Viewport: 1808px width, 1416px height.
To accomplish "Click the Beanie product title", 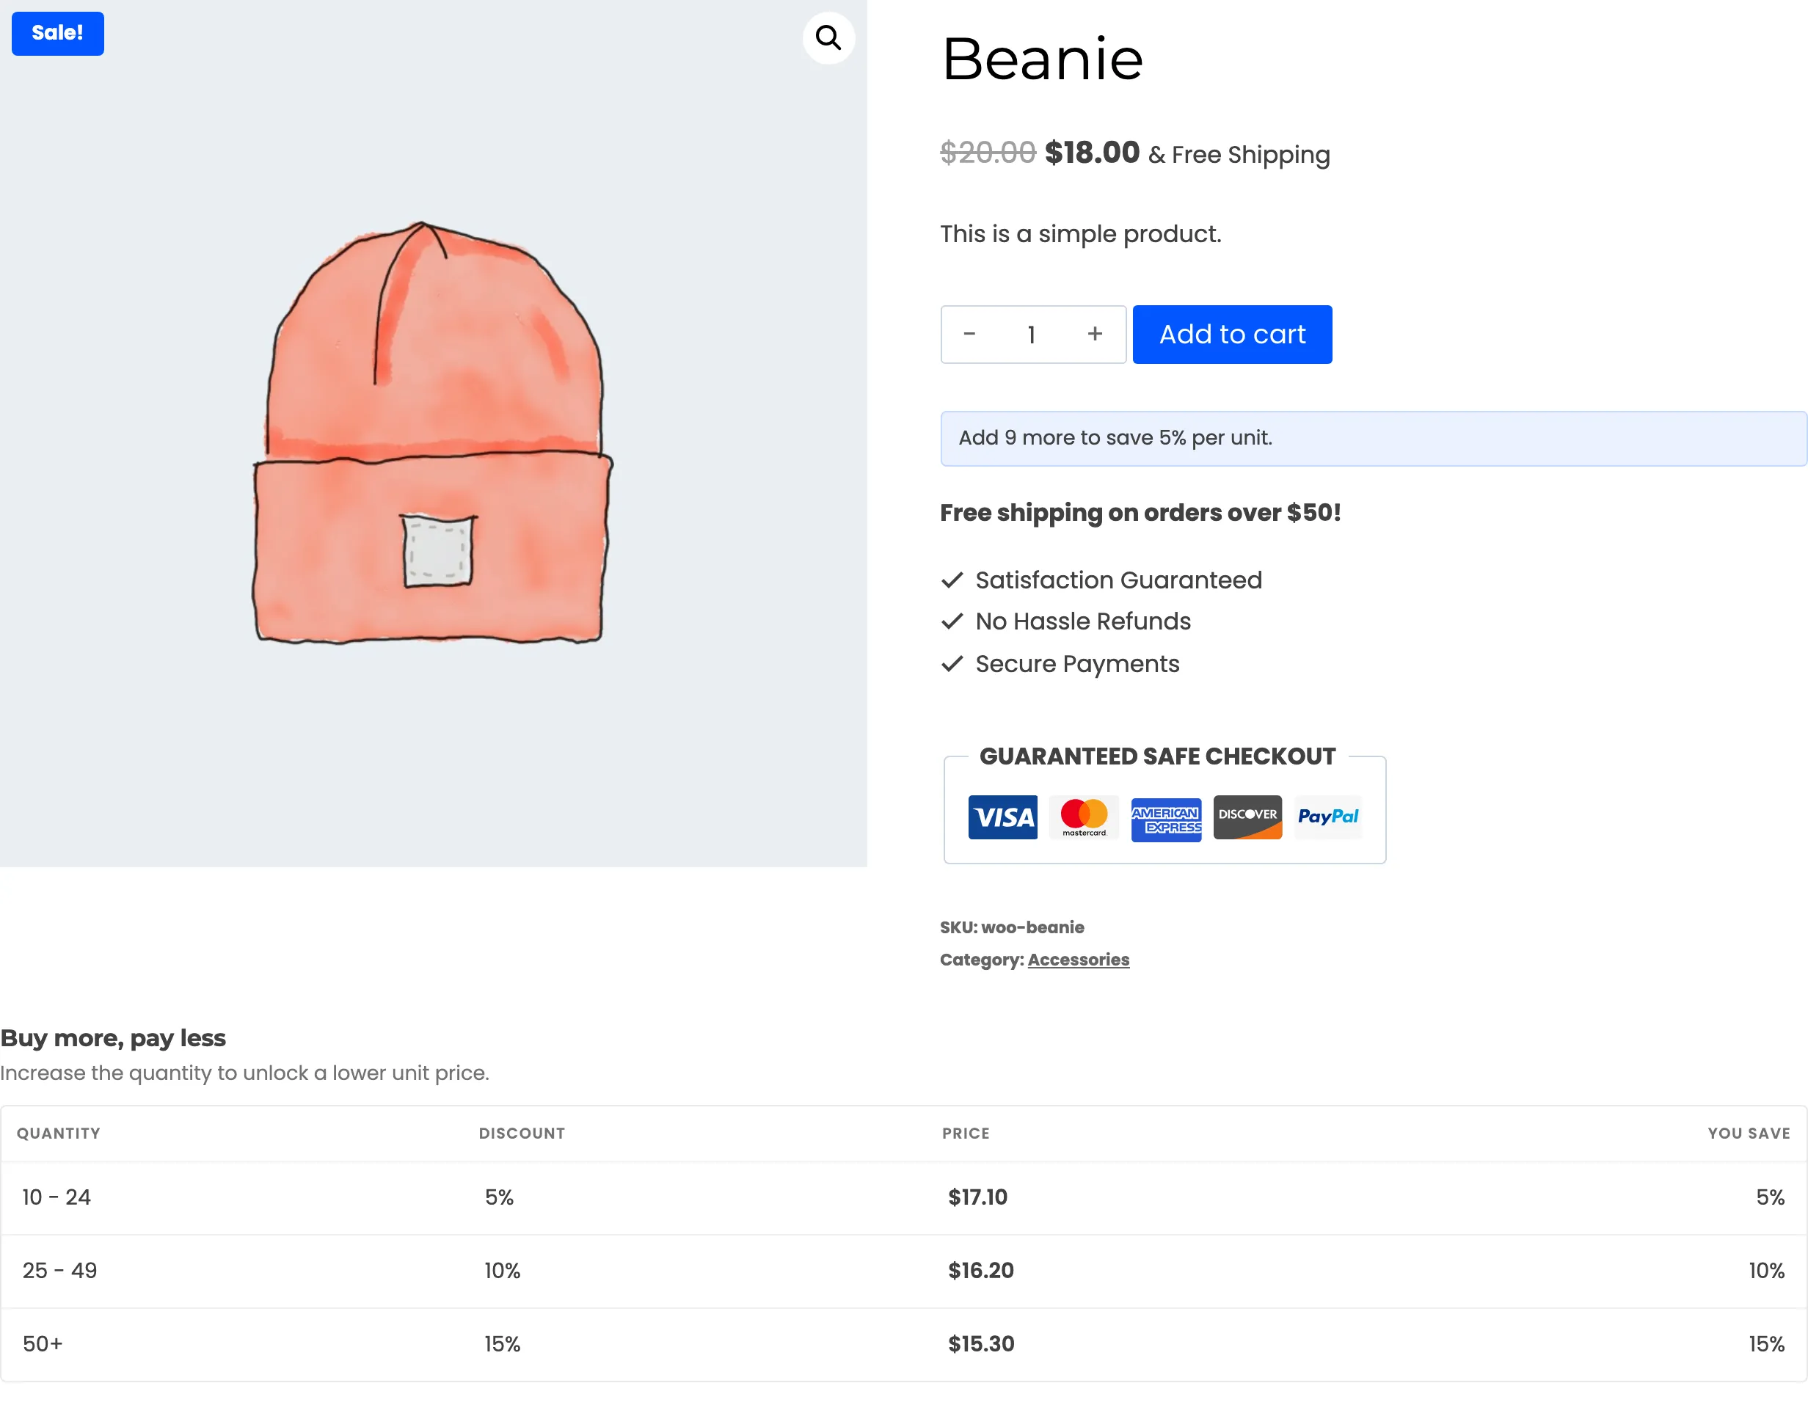I will click(1042, 59).
